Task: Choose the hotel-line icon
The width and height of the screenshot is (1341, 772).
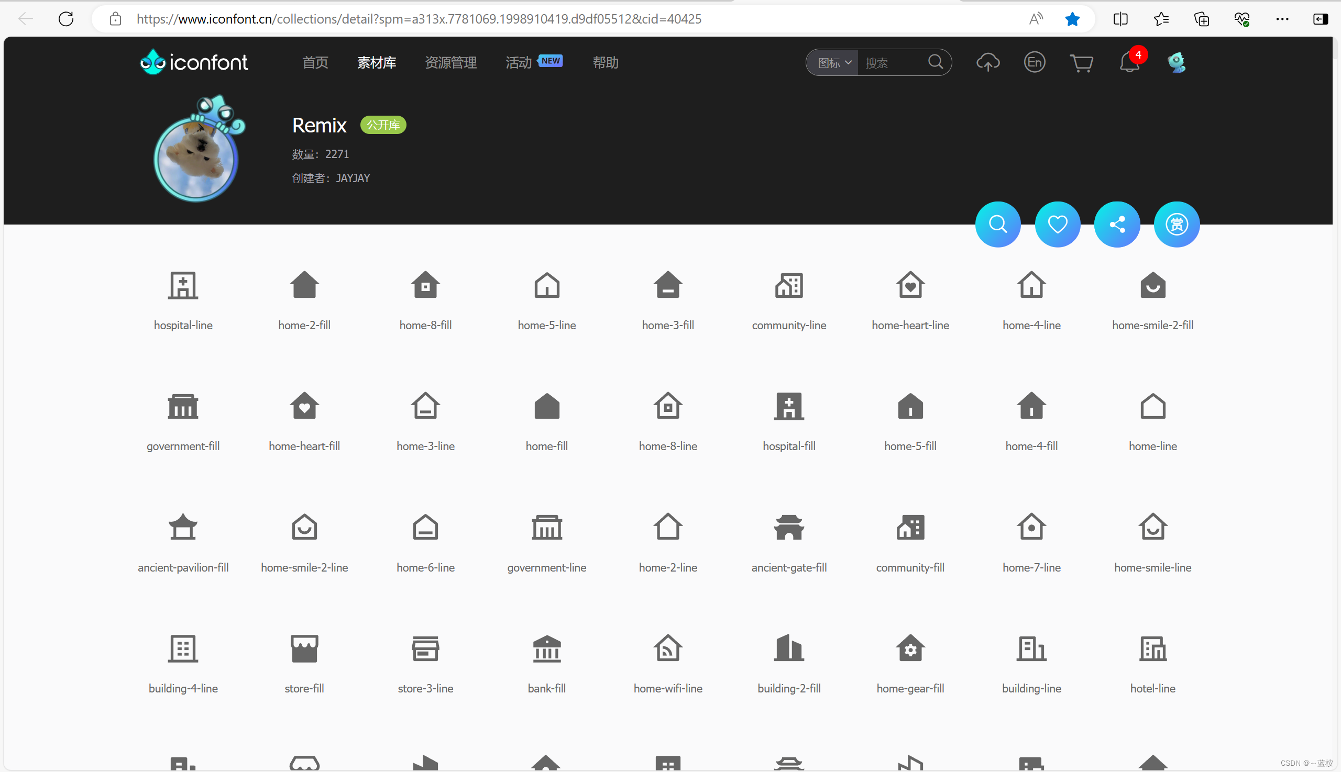Action: coord(1152,648)
